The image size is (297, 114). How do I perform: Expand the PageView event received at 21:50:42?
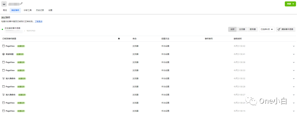click(x=294, y=46)
